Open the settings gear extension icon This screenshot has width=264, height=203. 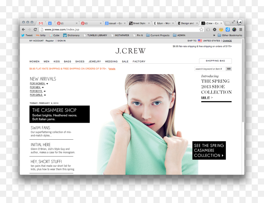click(x=215, y=30)
